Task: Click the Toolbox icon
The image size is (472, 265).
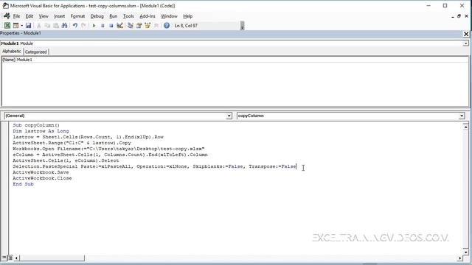Action: (156, 26)
